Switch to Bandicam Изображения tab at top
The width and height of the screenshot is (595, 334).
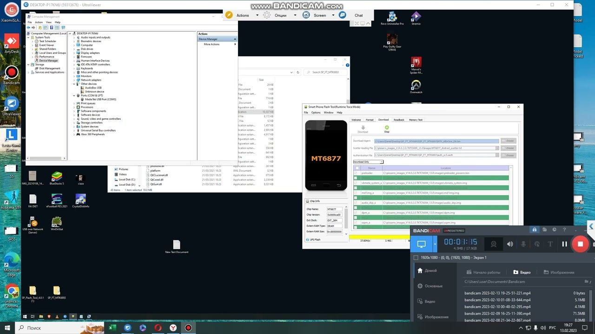559,272
